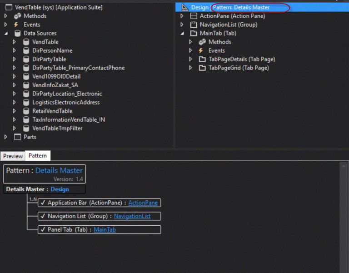This screenshot has width=349, height=273.
Task: Click the Navigation List (Group) pattern box
Action: [99, 216]
